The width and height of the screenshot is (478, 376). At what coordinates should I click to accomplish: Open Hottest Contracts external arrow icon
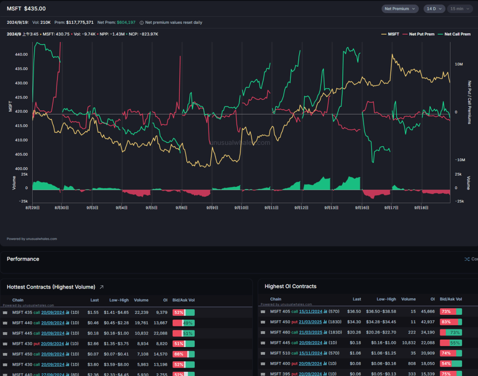coord(102,287)
